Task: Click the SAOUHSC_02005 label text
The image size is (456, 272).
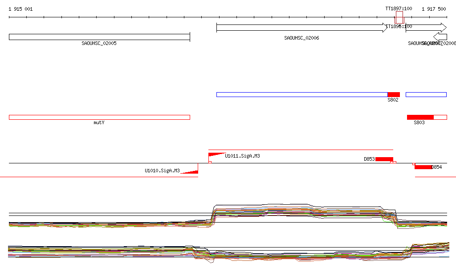Action: (99, 43)
